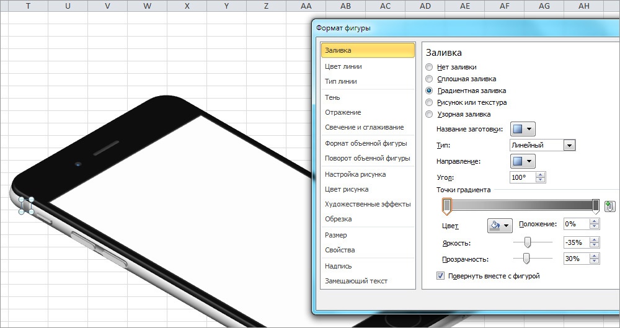This screenshot has width=620, height=328.
Task: Click the Формат фигуры dialog title bar
Action: click(467, 28)
